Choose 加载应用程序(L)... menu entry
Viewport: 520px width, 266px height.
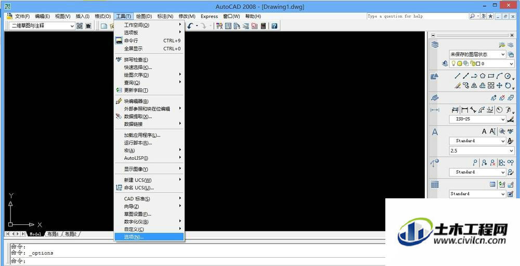click(149, 135)
